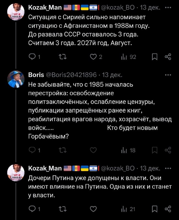The image size is (179, 220).
Task: Open Kozak_Man's avatar on the last tweet
Action: (16, 173)
